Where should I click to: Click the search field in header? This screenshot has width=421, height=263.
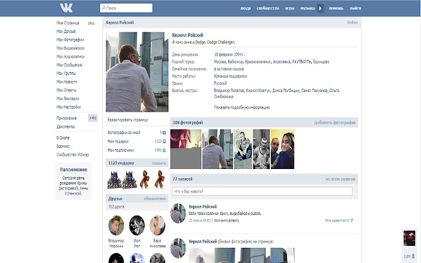pos(126,8)
